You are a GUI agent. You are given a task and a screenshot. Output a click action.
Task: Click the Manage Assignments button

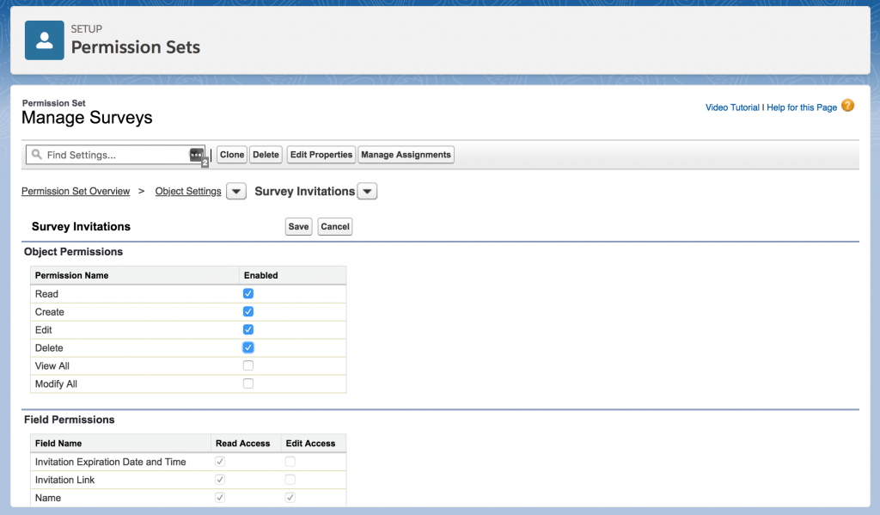(406, 155)
